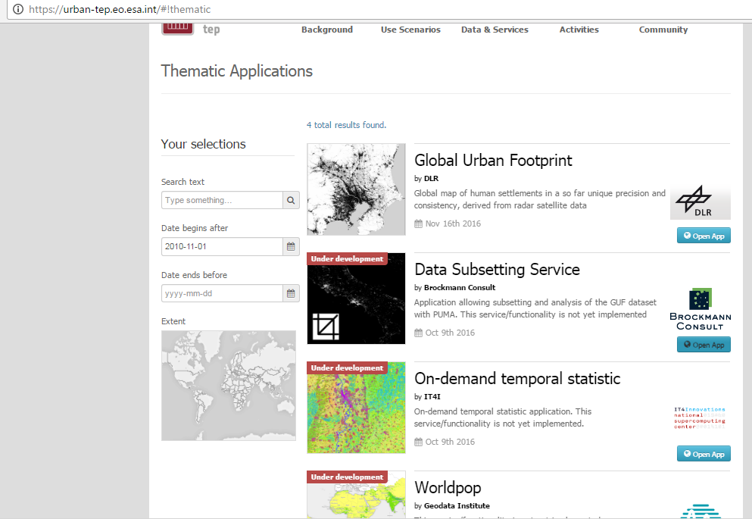Click the Your selections heading
Screen dimensions: 752x519
(x=204, y=144)
